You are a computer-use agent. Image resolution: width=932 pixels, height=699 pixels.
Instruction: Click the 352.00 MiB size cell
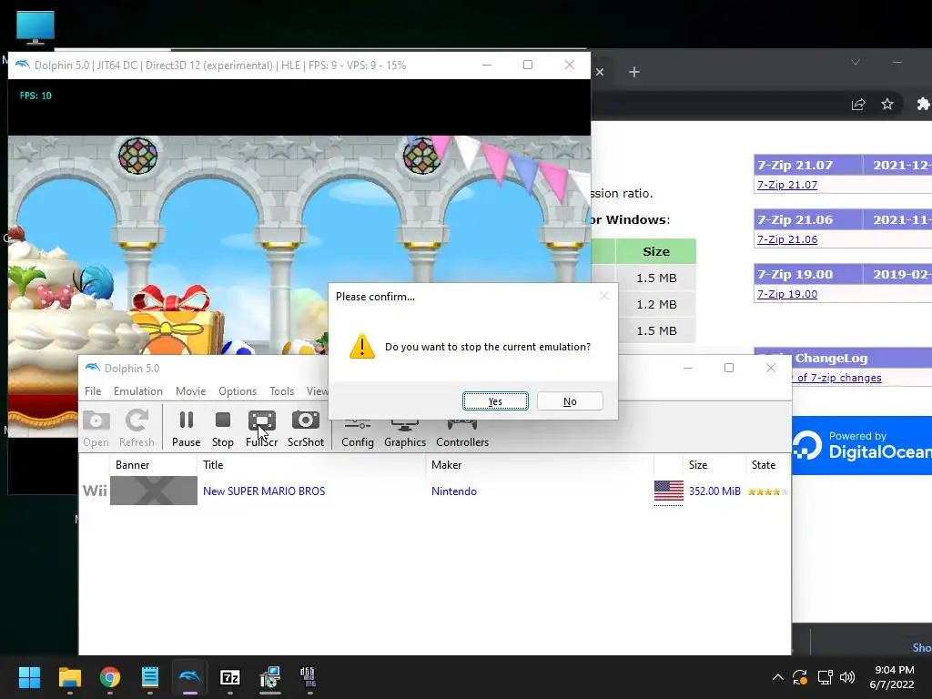click(x=714, y=491)
